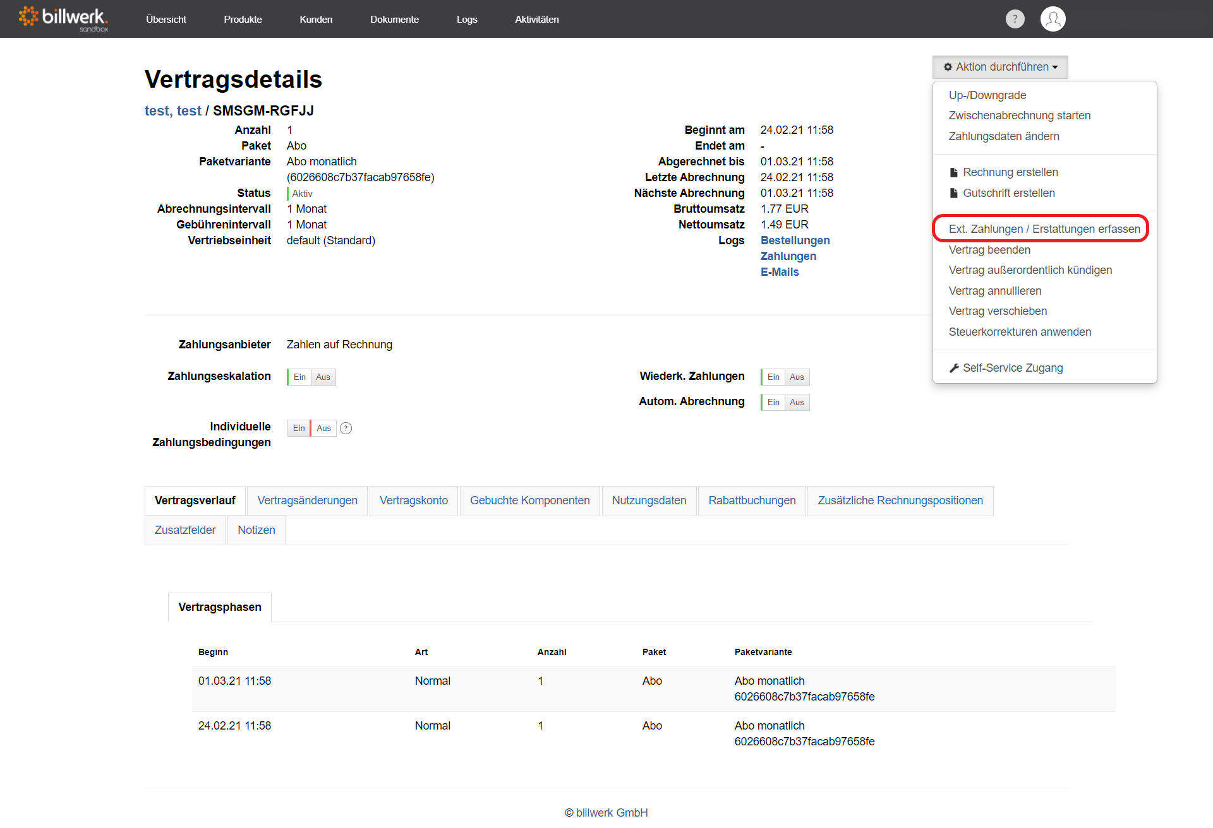Open Übersicht in the top navigation
Screen dimensions: 1213x828
pos(166,20)
